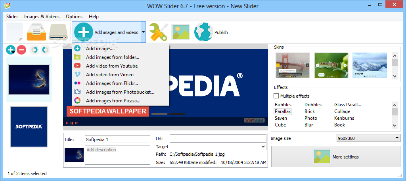Choose Add images from Photobucket... entry
The width and height of the screenshot is (406, 181).
click(x=121, y=92)
